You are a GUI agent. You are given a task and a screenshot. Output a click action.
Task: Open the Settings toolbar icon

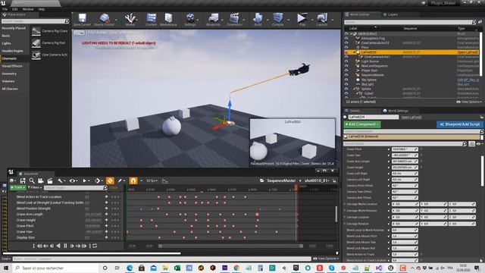(190, 20)
